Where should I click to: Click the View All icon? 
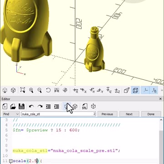[x=23, y=90]
